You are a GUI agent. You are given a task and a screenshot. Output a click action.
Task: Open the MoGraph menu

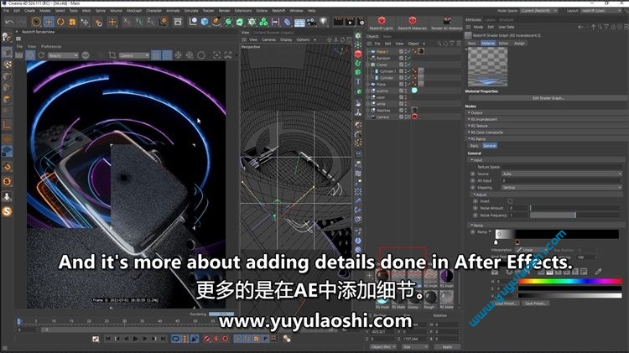(x=134, y=11)
